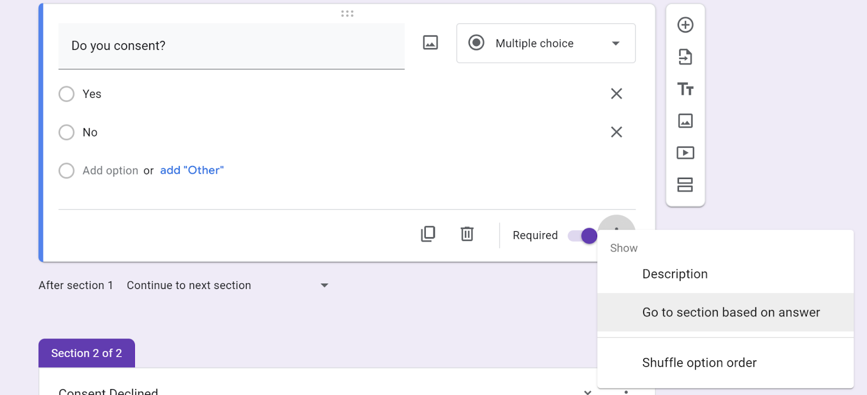This screenshot has width=867, height=395.
Task: Open the Continue to next section dropdown
Action: 228,285
